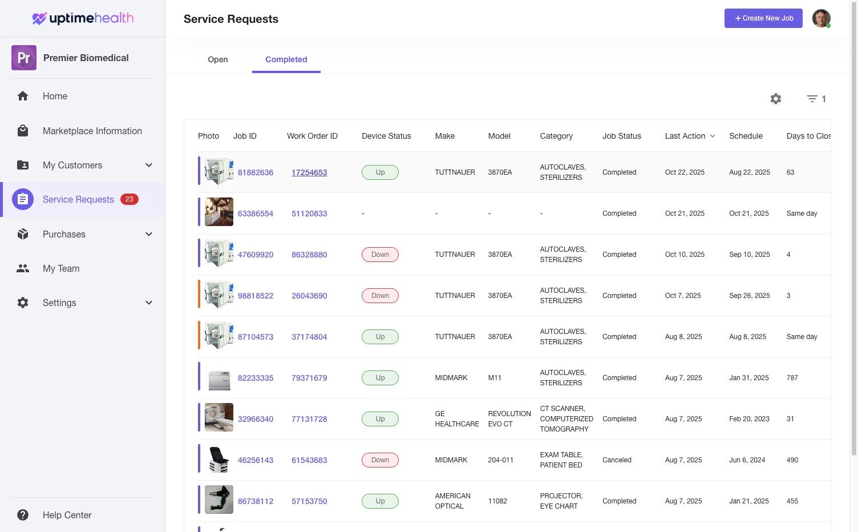
Task: Click the Settings gear icon in sidebar
Action: 23,303
